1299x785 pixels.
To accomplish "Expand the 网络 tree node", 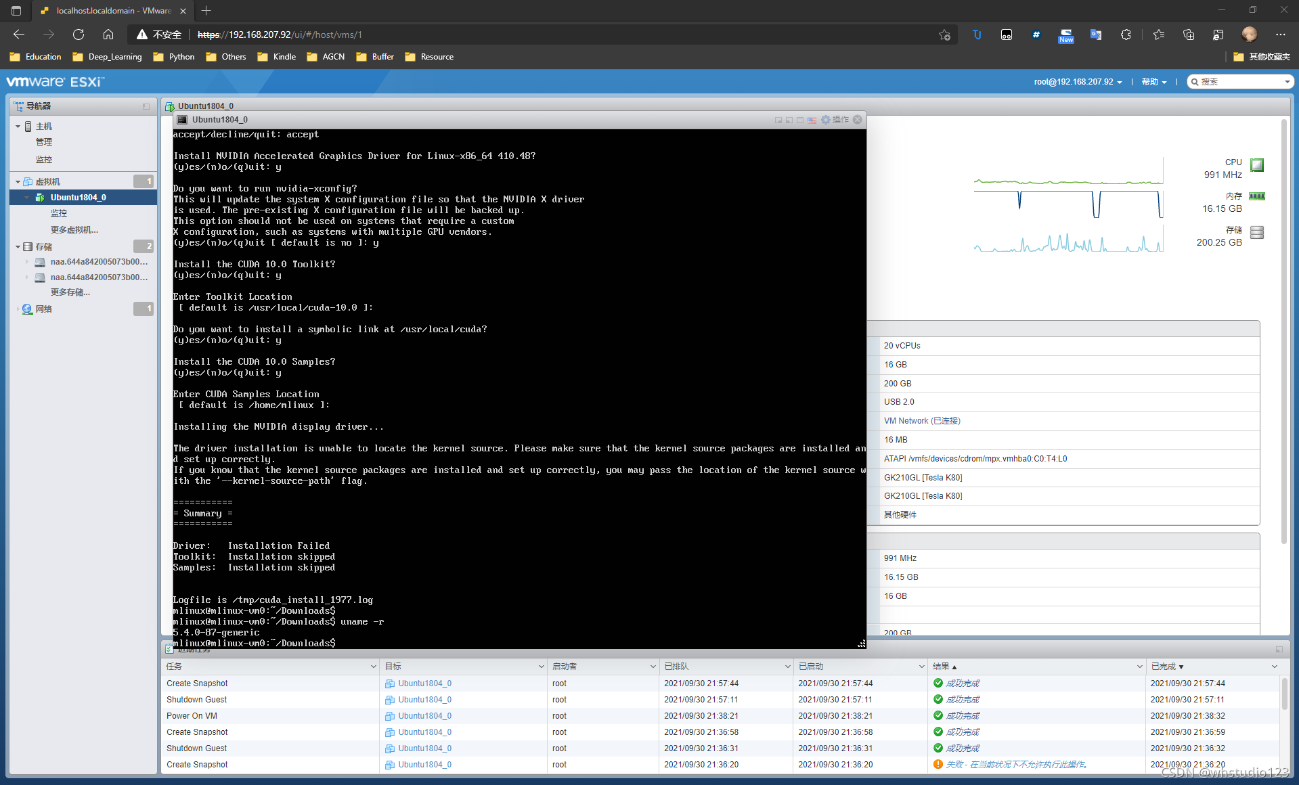I will pos(18,309).
